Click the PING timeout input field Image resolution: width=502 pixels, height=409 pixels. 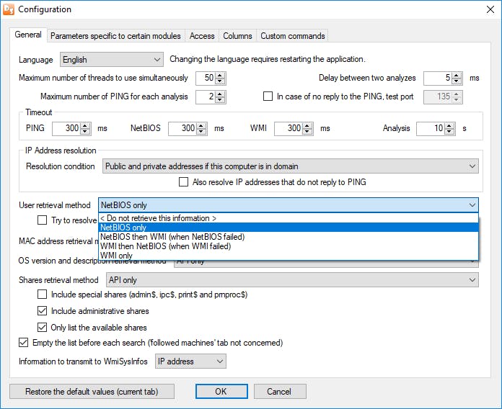[x=66, y=128]
